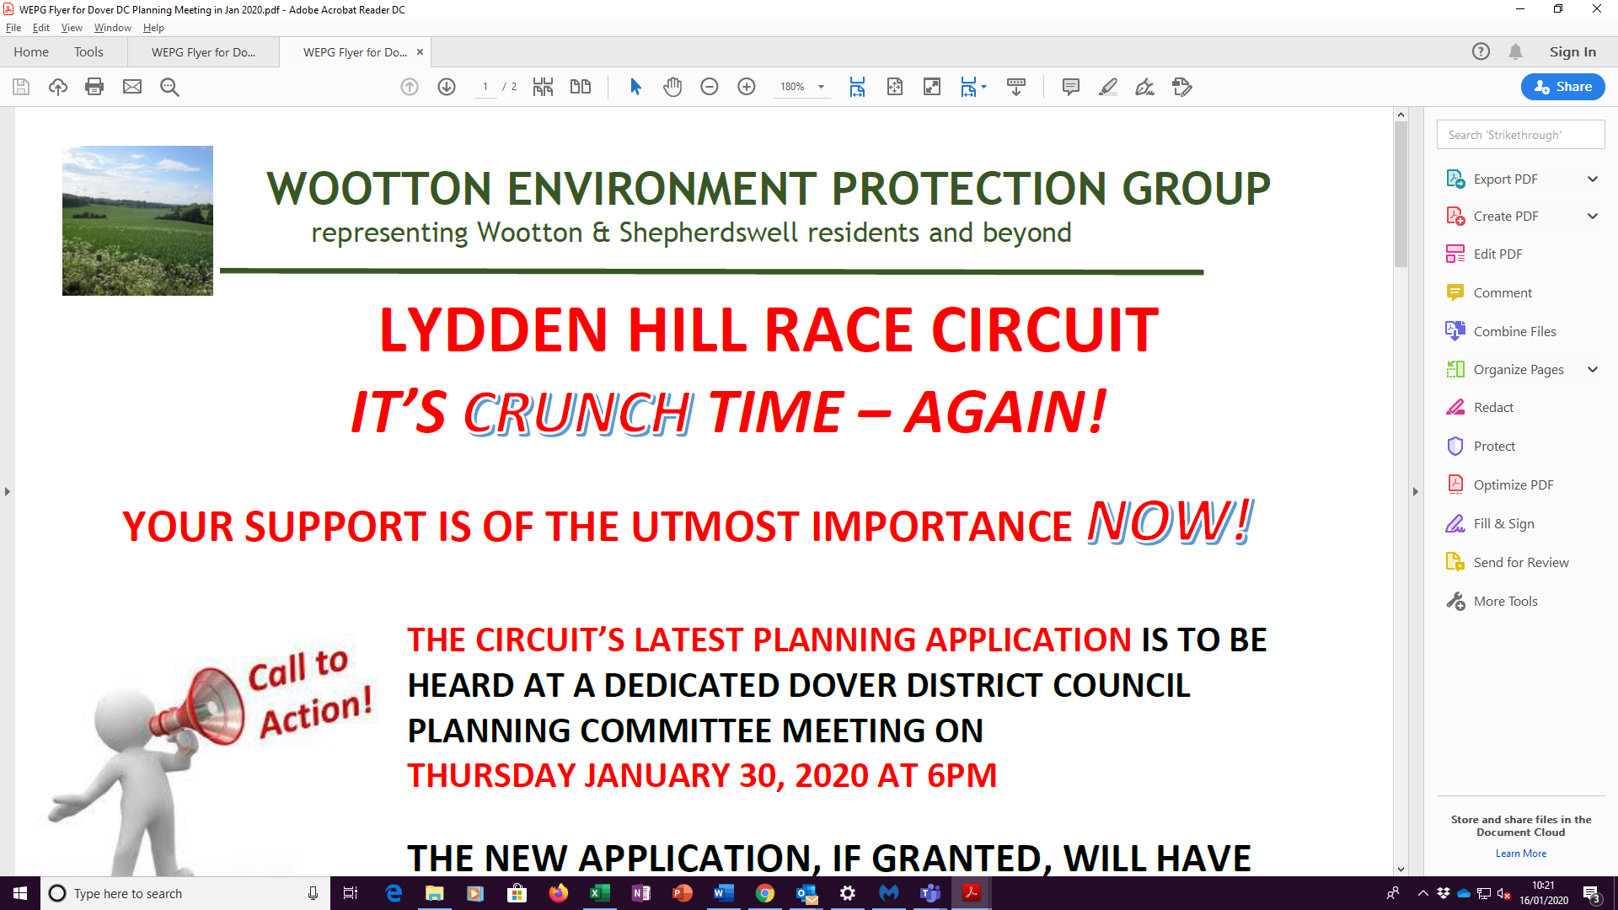Expand the Export PDF options
The width and height of the screenshot is (1618, 910).
pos(1593,179)
